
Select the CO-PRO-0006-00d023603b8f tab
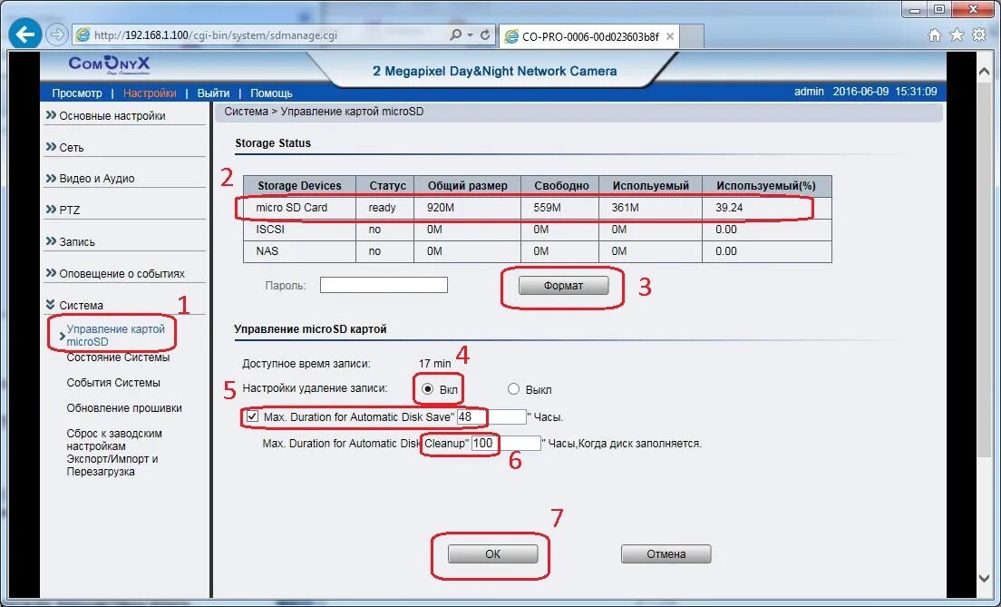tap(589, 36)
